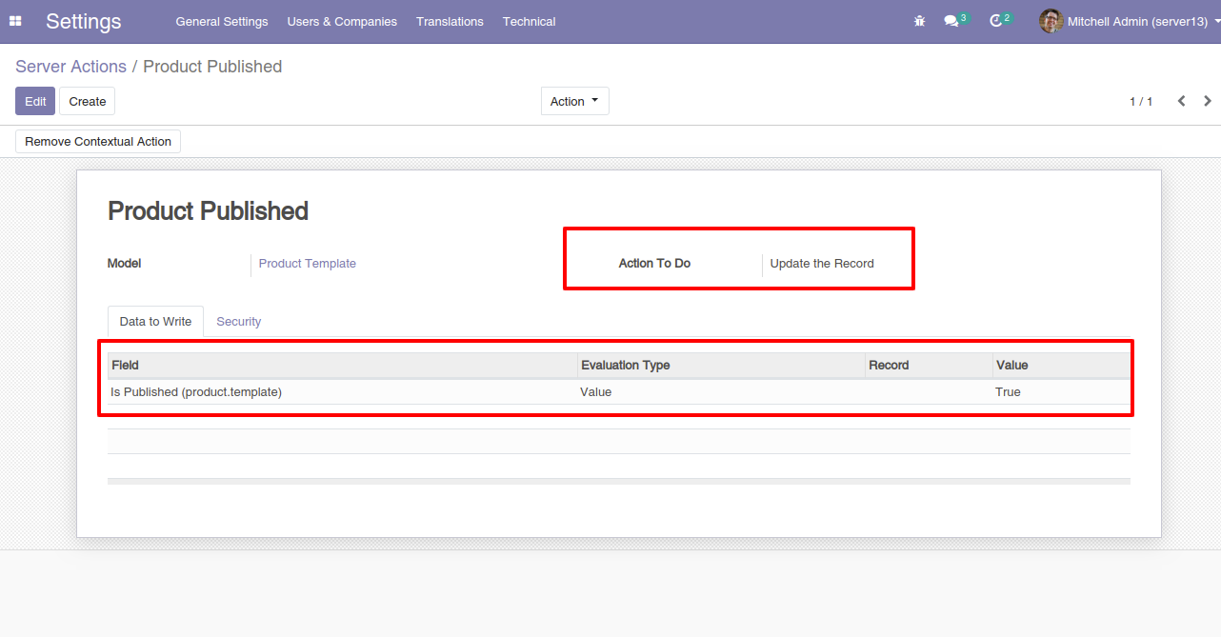Switch to the Security tab
The image size is (1221, 637).
click(x=238, y=322)
